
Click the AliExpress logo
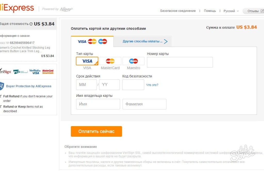[x=17, y=8]
